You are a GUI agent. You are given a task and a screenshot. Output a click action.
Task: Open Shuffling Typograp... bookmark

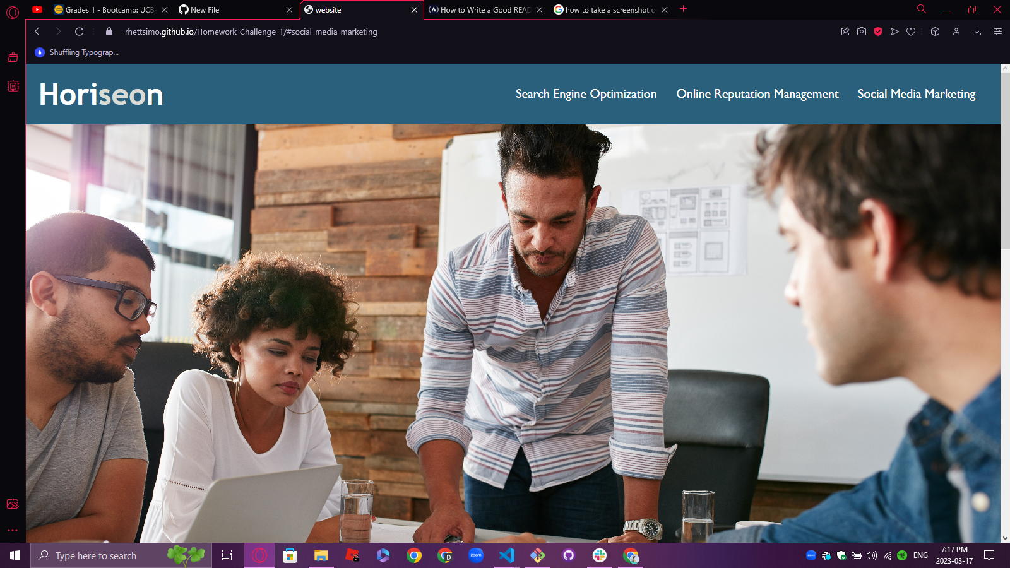pyautogui.click(x=77, y=52)
